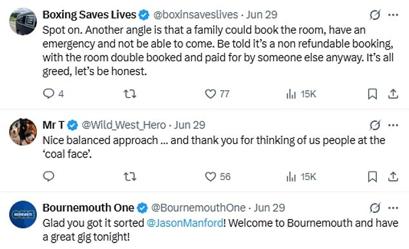Open the @boxinsaveslives profile handle

point(196,15)
